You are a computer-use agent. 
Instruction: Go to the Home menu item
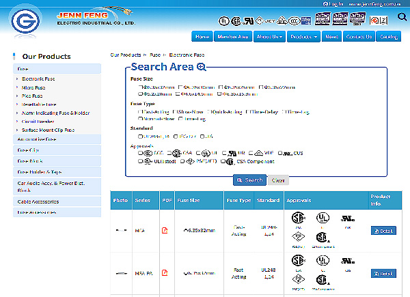(x=202, y=36)
